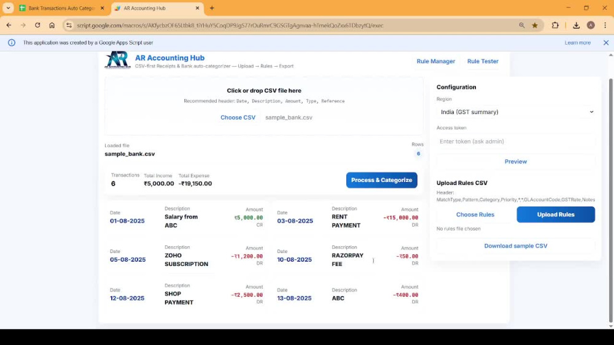The image size is (614, 345).
Task: Click the Process & Categorize button
Action: pyautogui.click(x=381, y=180)
